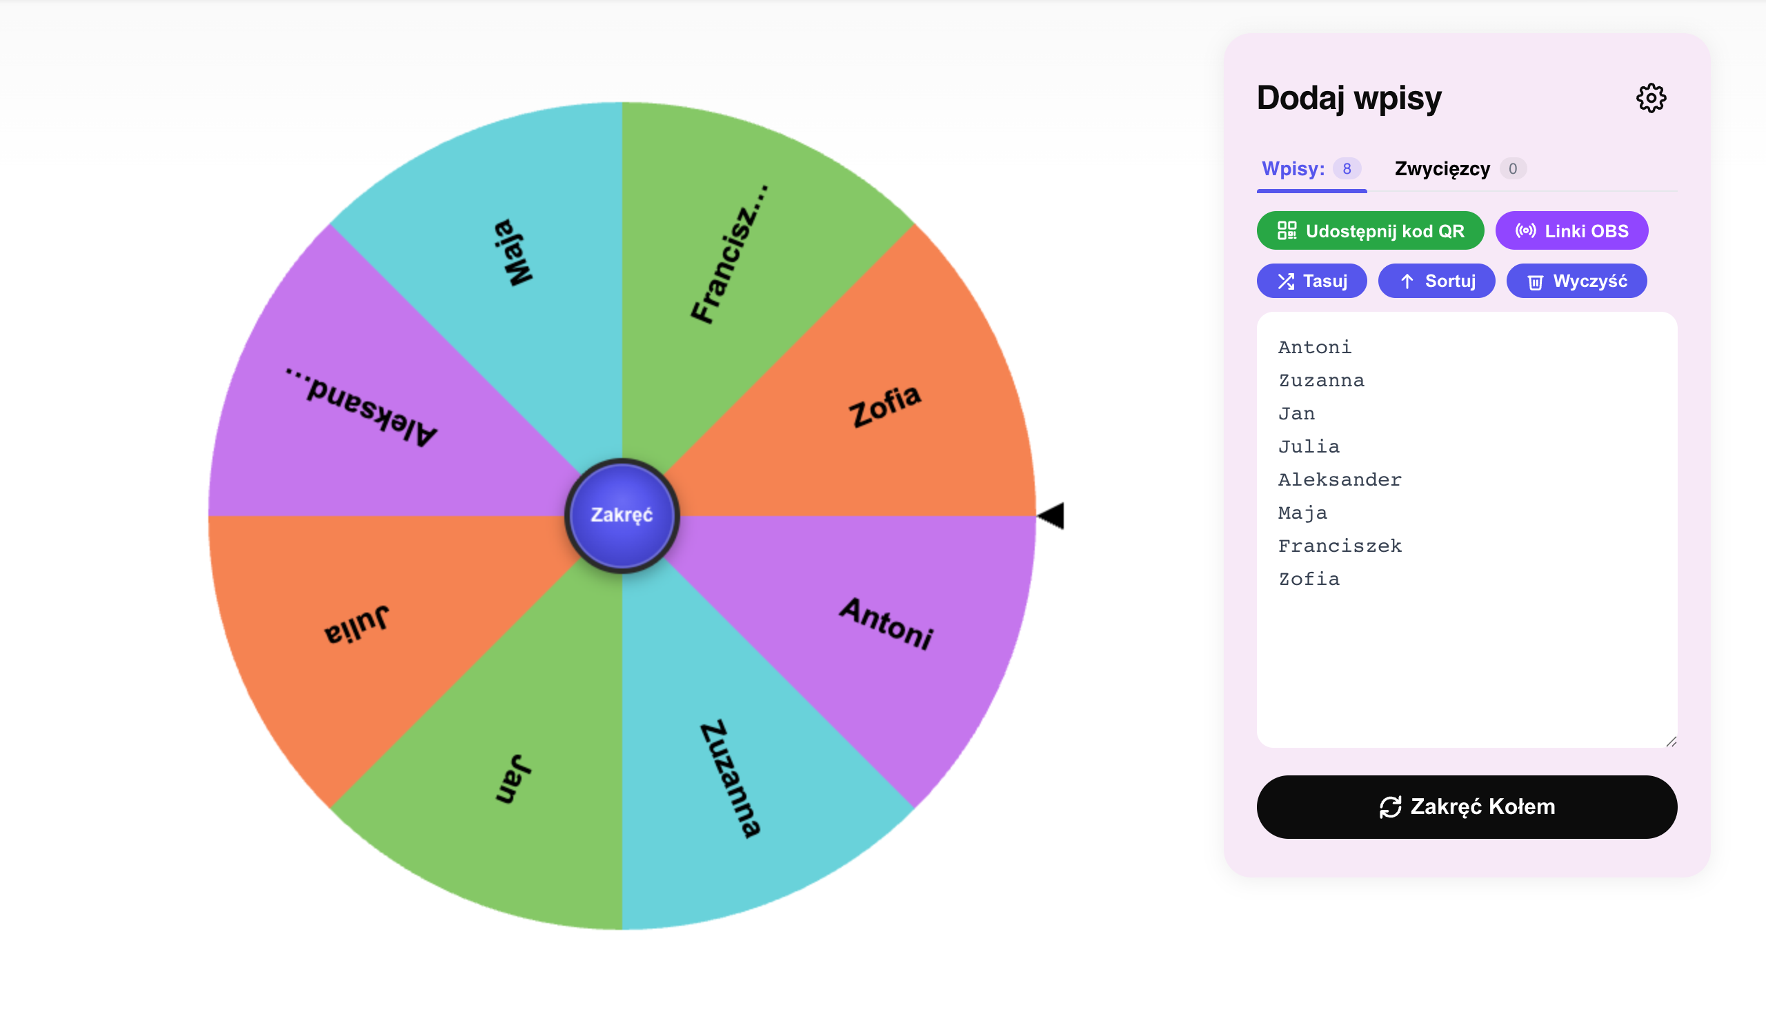Click the up-arrow icon in Sortuj button
This screenshot has width=1766, height=1032.
click(1407, 281)
